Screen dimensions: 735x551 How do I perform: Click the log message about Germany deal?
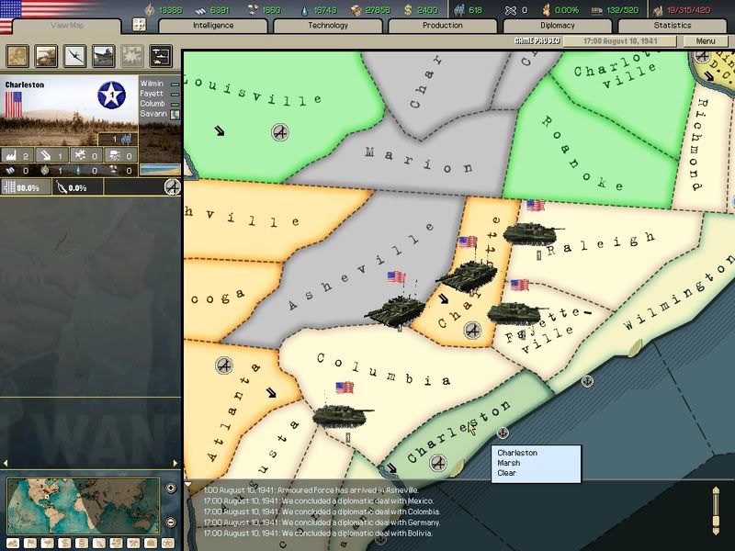[321, 523]
